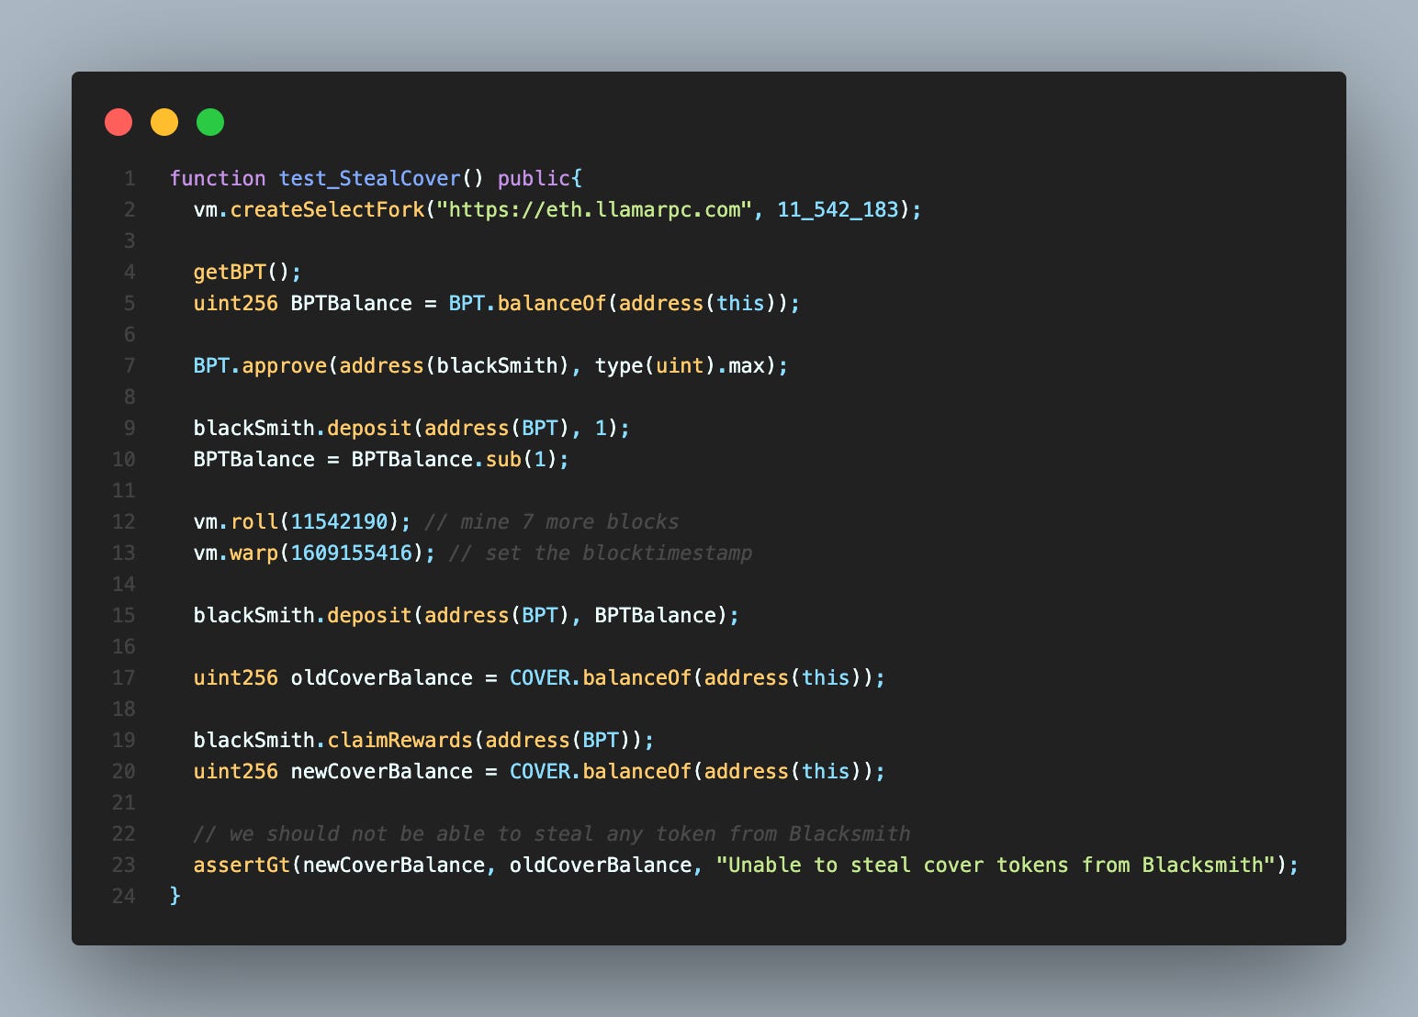1418x1017 pixels.
Task: Click COVER.balanceOf on line 20
Action: click(601, 771)
